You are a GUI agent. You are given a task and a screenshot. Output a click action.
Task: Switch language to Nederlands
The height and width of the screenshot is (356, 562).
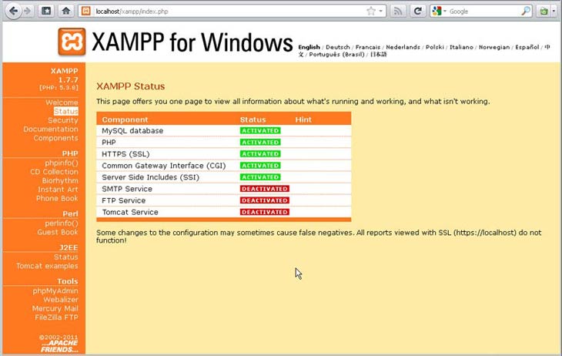pos(403,47)
